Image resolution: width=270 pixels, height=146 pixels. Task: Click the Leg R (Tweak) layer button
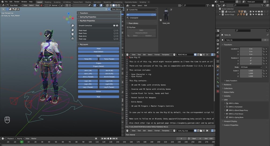coord(109,87)
